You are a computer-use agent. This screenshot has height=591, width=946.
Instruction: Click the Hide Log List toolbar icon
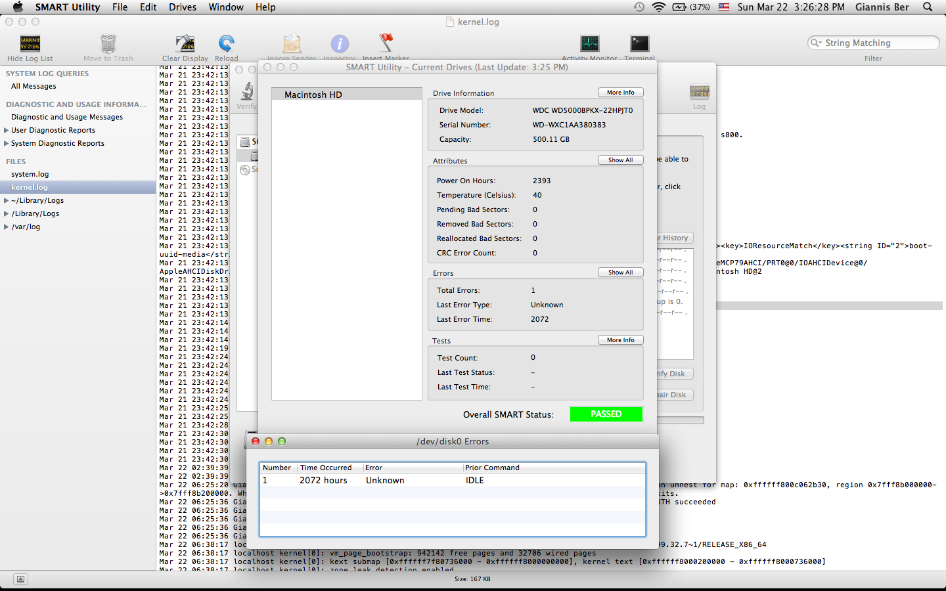click(30, 44)
